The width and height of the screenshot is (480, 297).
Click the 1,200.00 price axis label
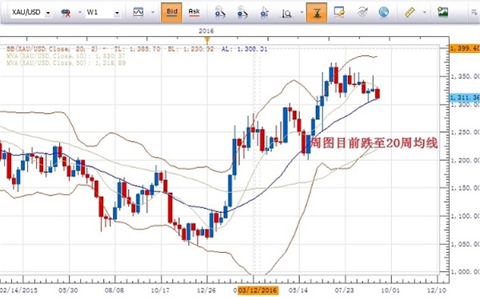pyautogui.click(x=466, y=160)
